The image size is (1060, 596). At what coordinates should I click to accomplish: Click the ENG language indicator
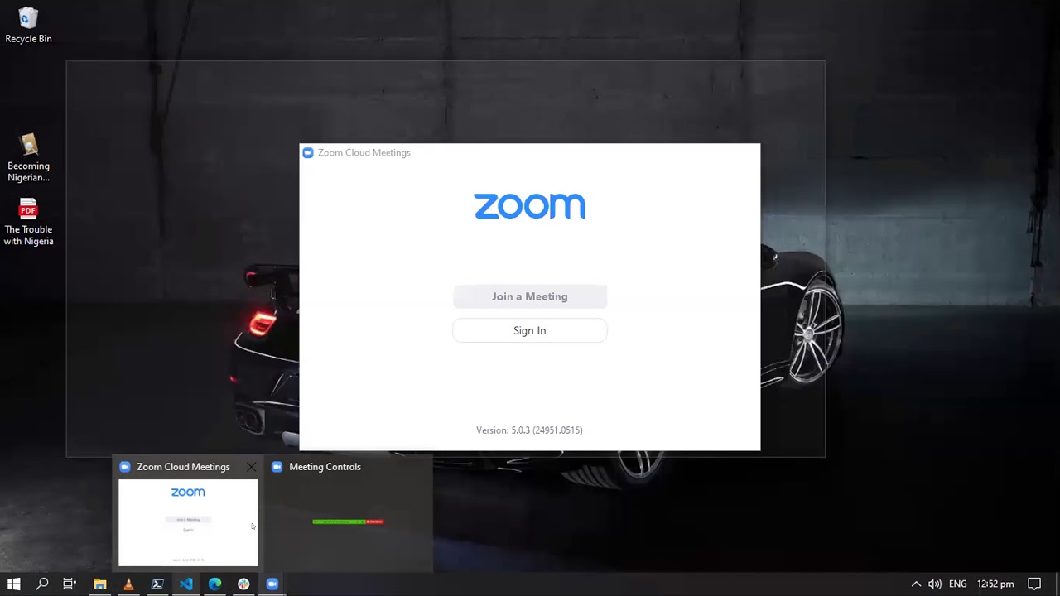pyautogui.click(x=958, y=584)
